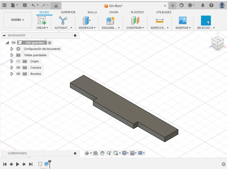Hide the Cuerpos folder

18,68
